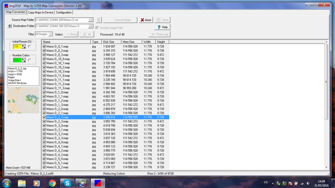
Task: Show hidden system tray icons
Action: click(x=273, y=183)
